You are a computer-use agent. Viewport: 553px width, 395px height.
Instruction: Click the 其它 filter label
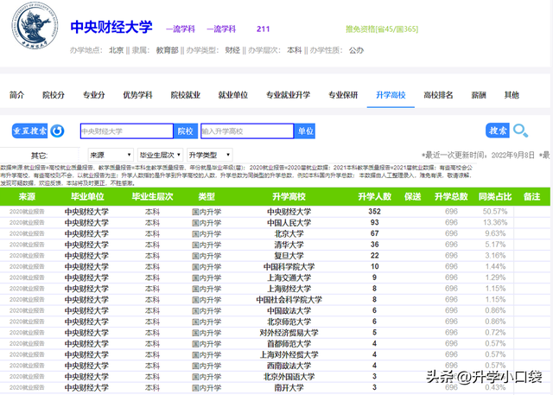[39, 156]
